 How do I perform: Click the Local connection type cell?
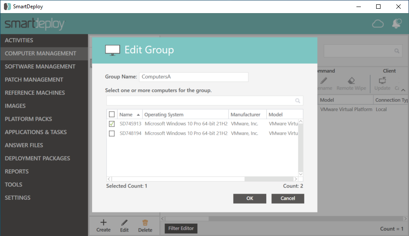pyautogui.click(x=381, y=110)
